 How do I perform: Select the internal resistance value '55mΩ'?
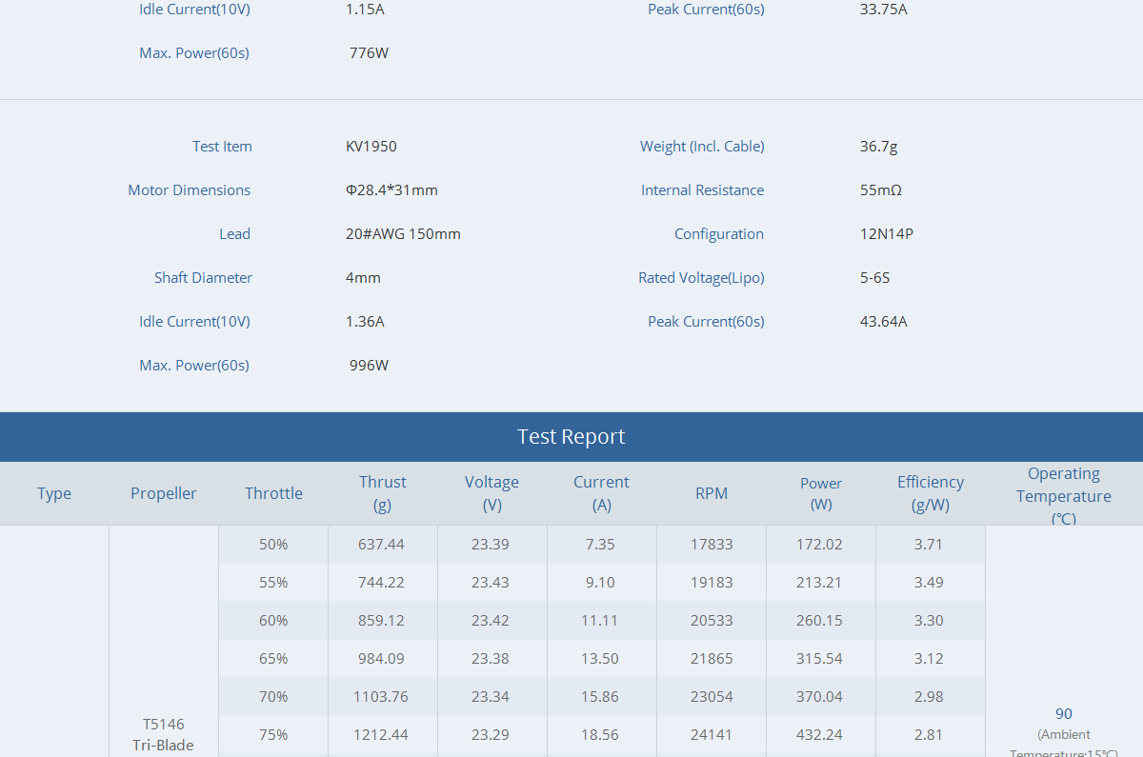880,190
